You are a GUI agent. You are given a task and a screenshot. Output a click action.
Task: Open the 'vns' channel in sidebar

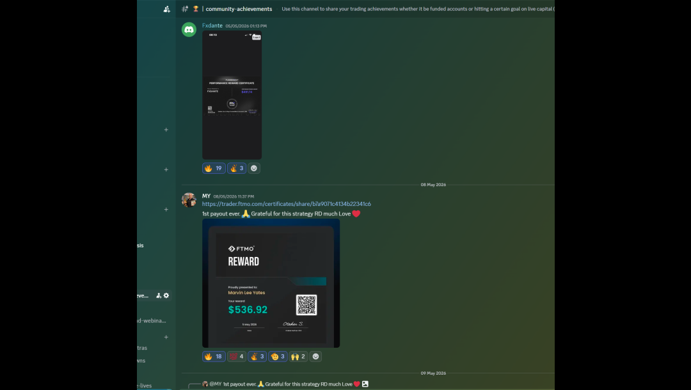(141, 361)
